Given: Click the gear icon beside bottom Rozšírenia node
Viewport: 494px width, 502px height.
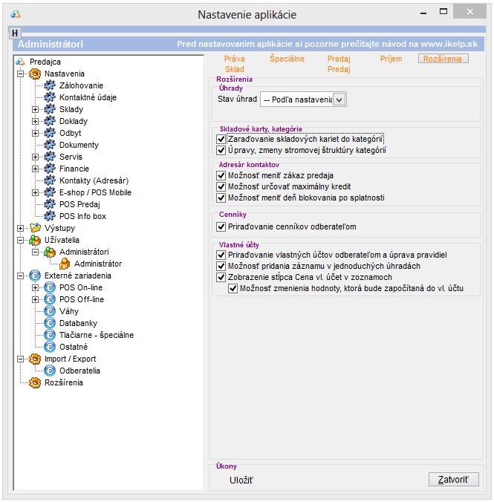Looking at the screenshot, I should 34,382.
